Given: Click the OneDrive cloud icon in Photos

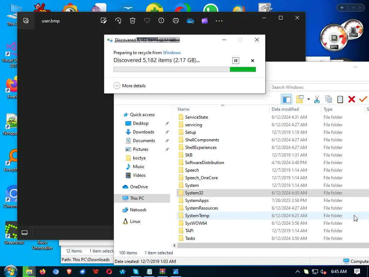Looking at the screenshot, I should coord(190,21).
